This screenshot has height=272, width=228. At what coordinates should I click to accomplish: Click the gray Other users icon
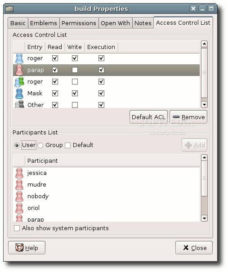pyautogui.click(x=19, y=104)
